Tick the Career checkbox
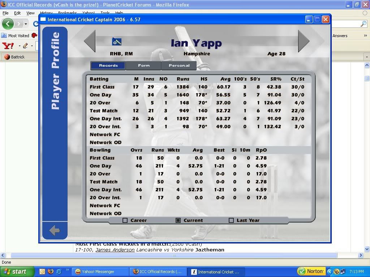370x277 pixels. 125,220
